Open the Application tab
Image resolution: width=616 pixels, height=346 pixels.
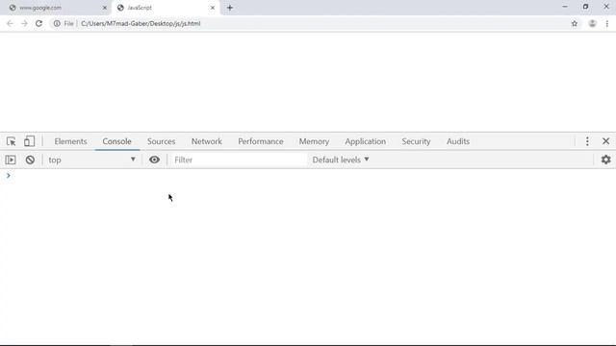(366, 141)
